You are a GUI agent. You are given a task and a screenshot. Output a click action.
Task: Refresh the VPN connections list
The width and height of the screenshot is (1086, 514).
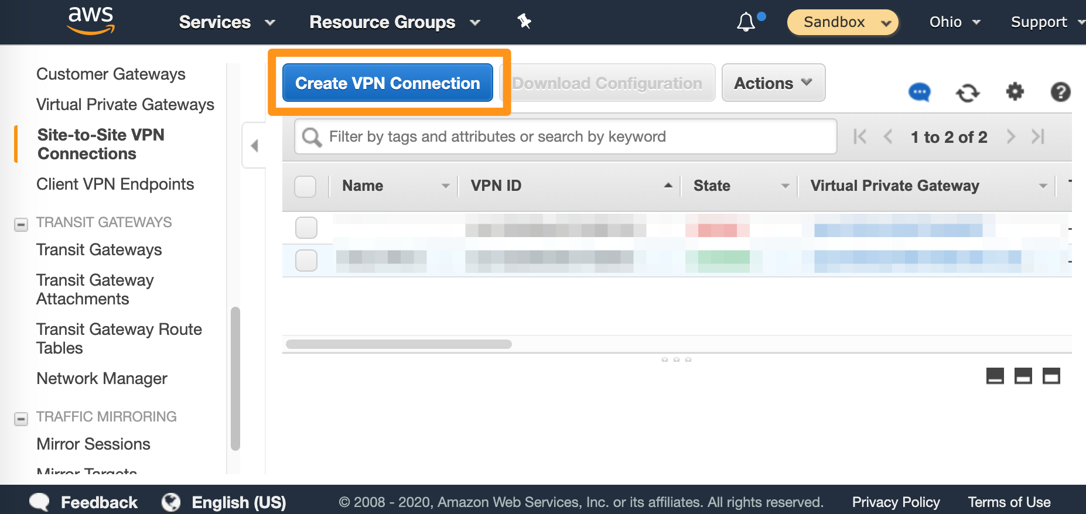pos(967,92)
